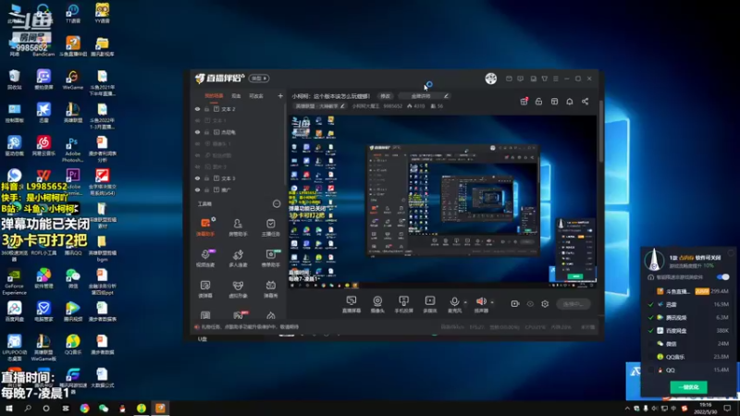Open the bell notifications icon
Screen dimensions: 740x416
[570, 102]
